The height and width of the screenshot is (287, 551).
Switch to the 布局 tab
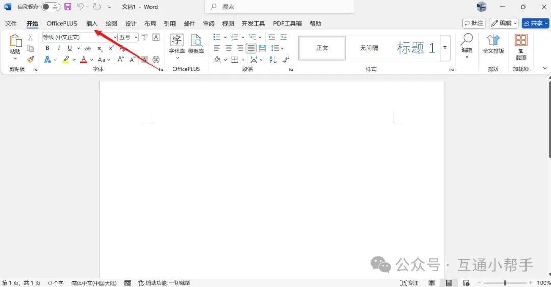150,23
